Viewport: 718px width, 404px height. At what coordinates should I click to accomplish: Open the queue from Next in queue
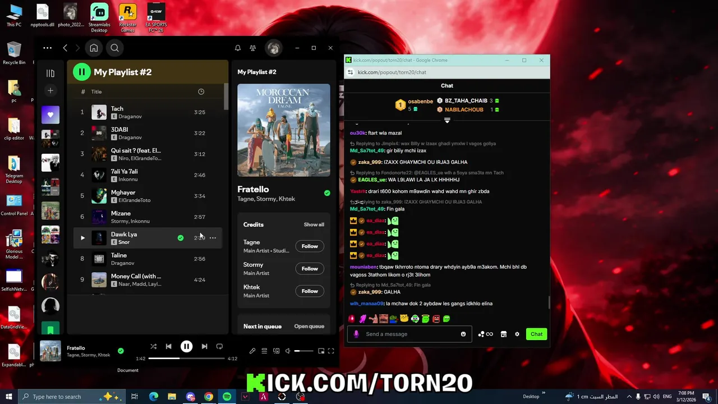pyautogui.click(x=309, y=326)
